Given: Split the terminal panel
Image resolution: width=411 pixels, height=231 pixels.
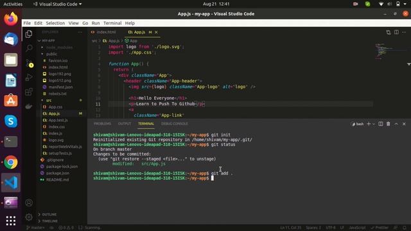Looking at the screenshot, I should pos(381,124).
